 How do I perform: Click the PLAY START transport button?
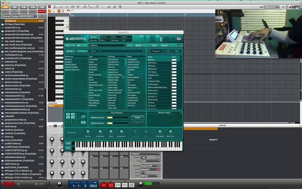pyautogui.click(x=132, y=185)
